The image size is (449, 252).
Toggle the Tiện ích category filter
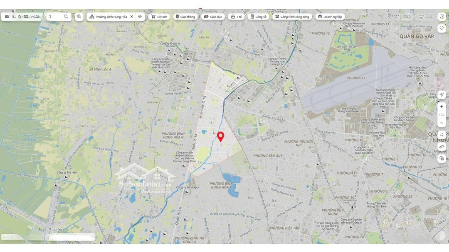(159, 17)
